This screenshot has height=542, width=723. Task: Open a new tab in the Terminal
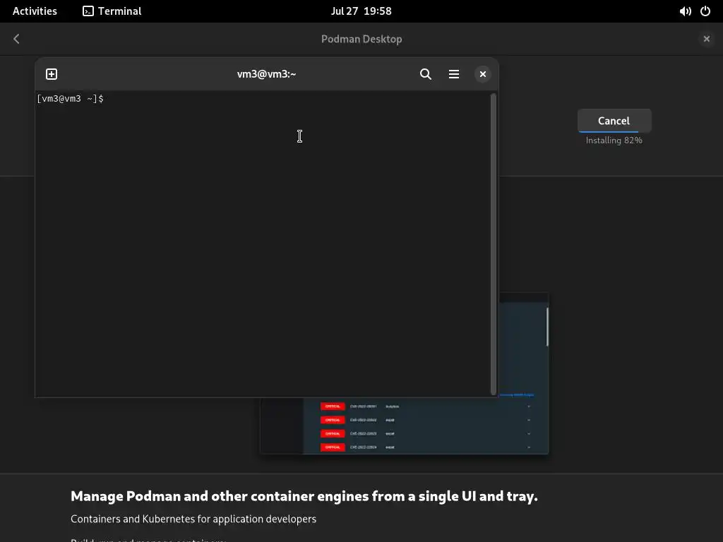pos(52,74)
